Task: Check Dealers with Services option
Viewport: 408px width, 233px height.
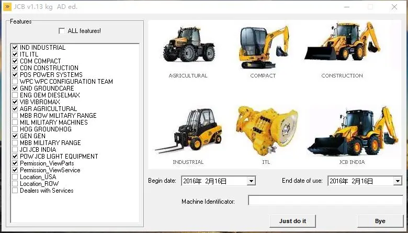Action: coord(15,190)
